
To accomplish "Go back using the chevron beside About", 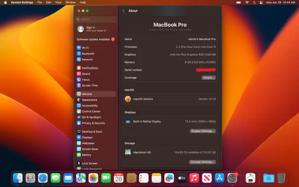I will coord(124,11).
